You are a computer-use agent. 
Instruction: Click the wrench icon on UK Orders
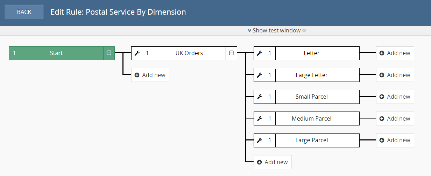(137, 53)
